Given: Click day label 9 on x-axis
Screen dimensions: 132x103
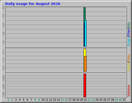Looking at the screenshot, I should (39, 100).
